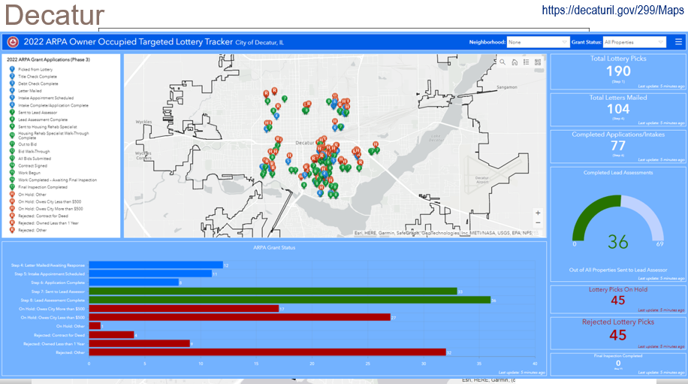Click the dashboard title '2022 ARPA Owner Occupied Targeted Lottery Tracker'
Viewport: 688px width, 384px height.
[x=128, y=41]
